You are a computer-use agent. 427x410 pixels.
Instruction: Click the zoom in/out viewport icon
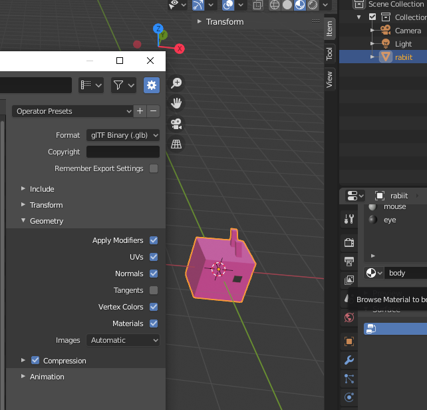click(176, 83)
